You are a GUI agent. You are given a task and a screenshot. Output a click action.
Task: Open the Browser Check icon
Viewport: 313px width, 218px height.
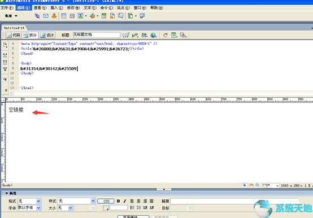(x=135, y=36)
